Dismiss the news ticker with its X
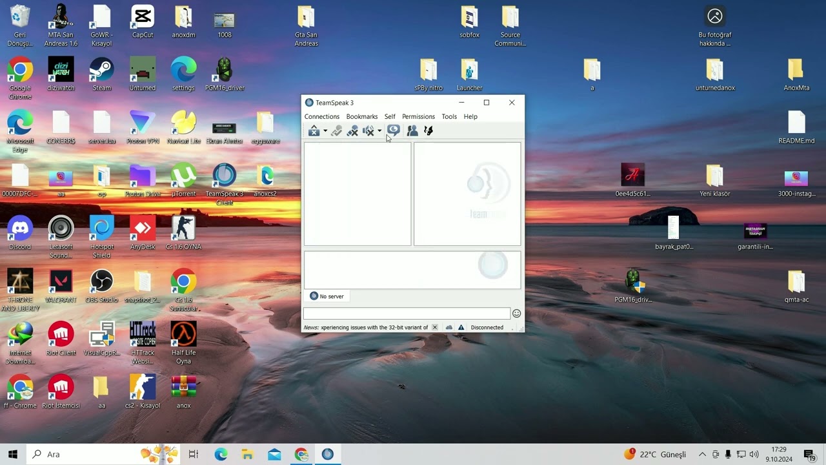Image resolution: width=826 pixels, height=465 pixels. [x=434, y=327]
